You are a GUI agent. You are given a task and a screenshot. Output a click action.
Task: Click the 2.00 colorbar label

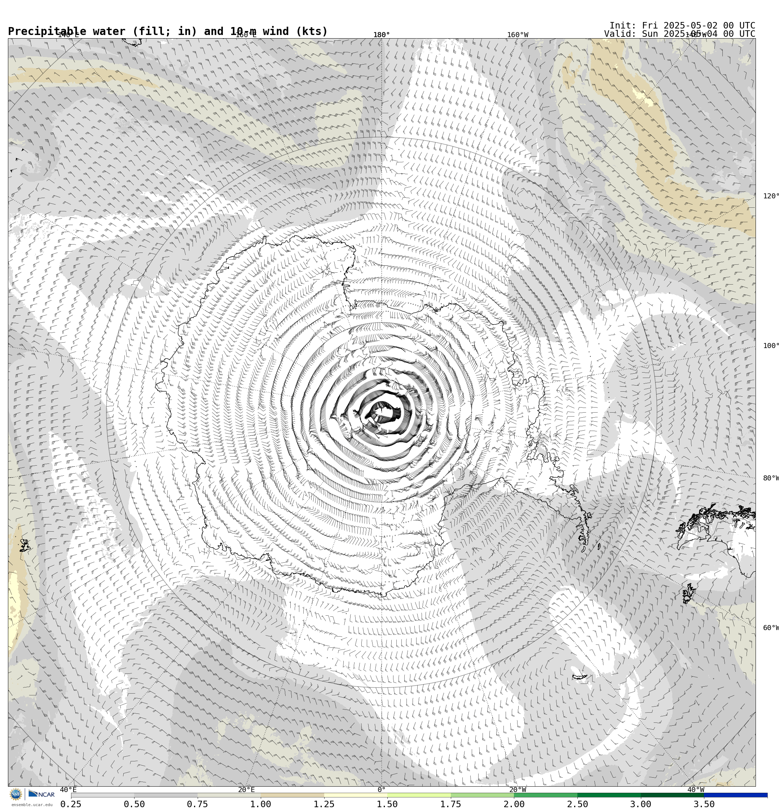point(514,804)
